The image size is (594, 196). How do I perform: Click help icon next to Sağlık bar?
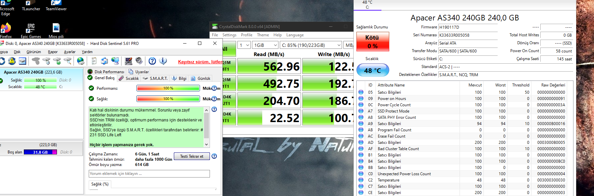(214, 99)
